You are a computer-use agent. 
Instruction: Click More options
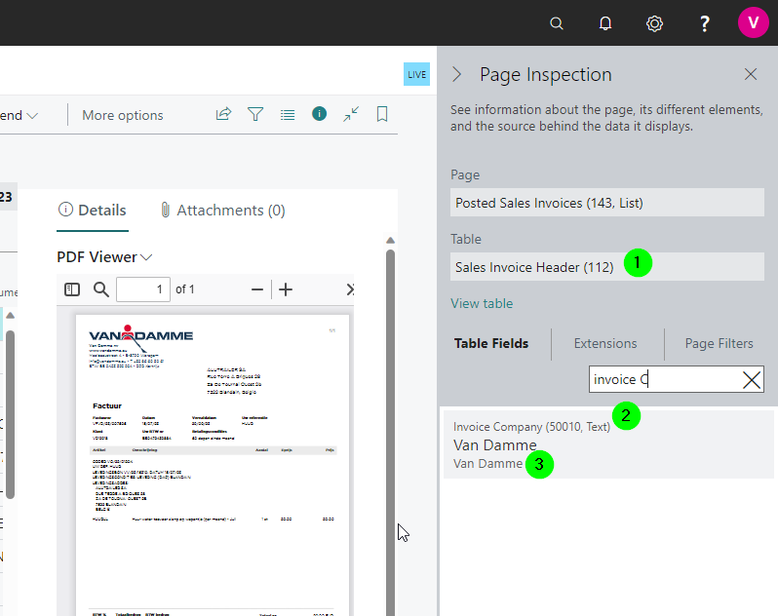123,115
